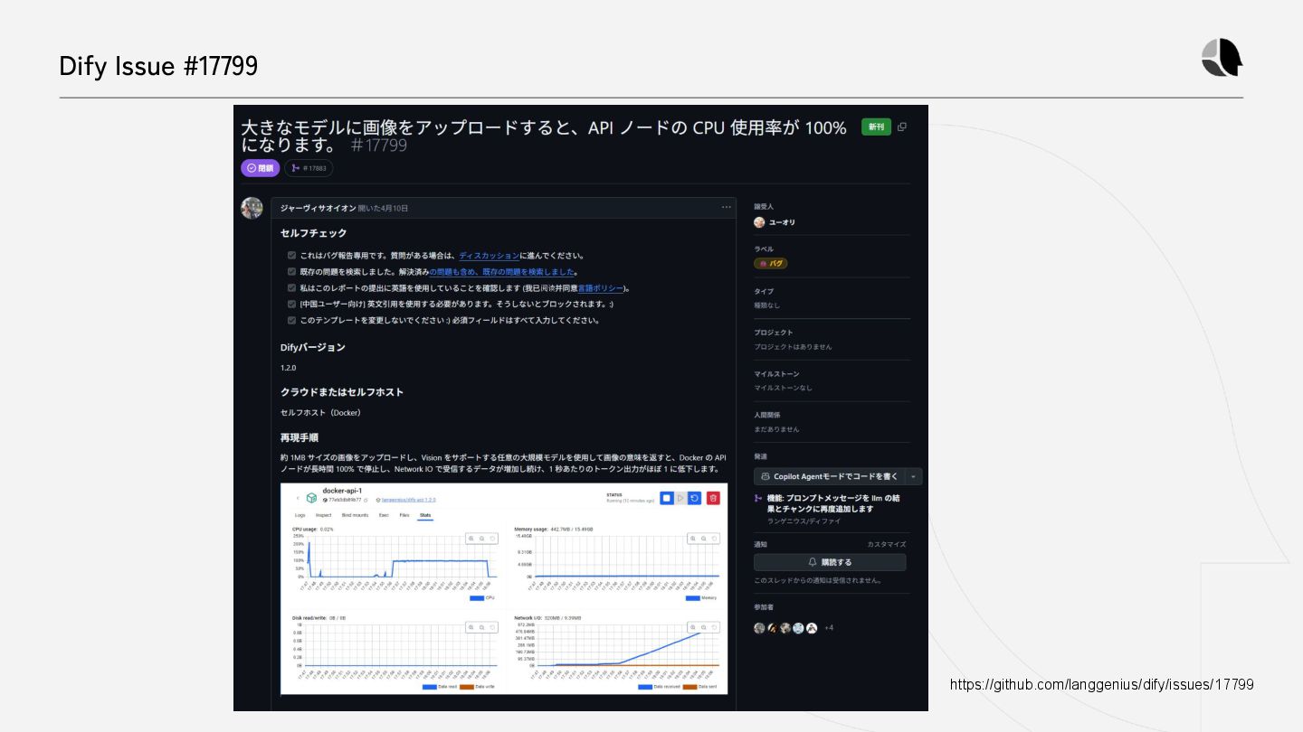Image resolution: width=1303 pixels, height=732 pixels.
Task: Zoom in on the Disk read/write chart
Action: tap(471, 627)
